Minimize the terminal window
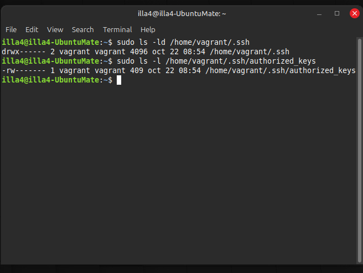 tap(320, 13)
